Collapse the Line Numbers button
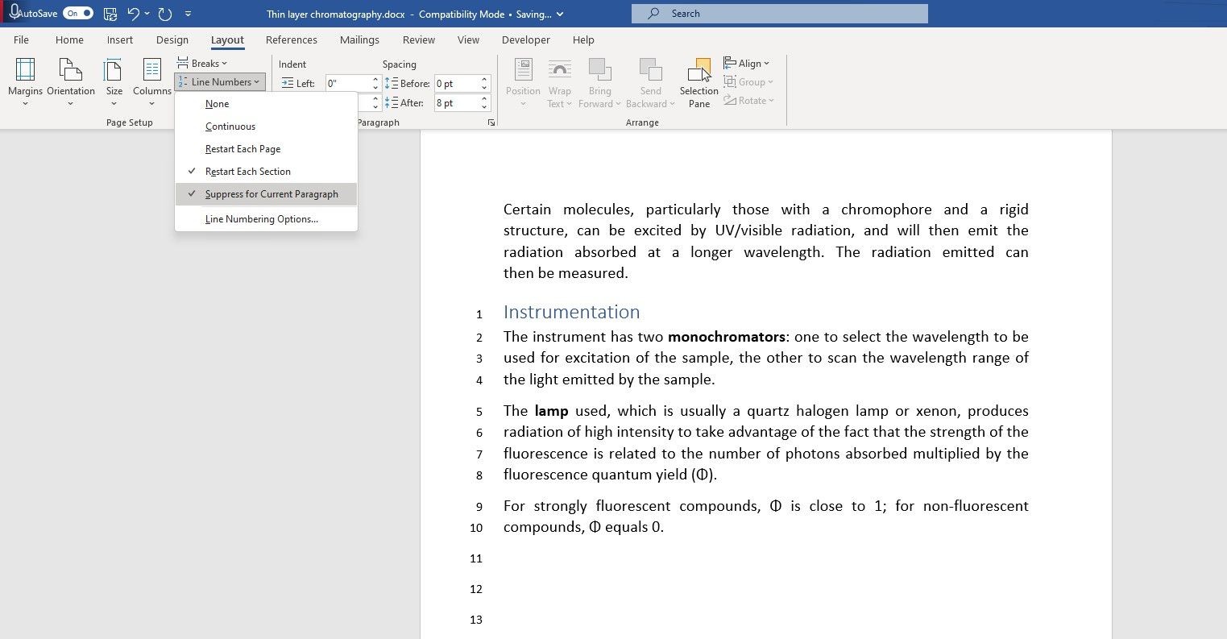The image size is (1227, 639). point(219,82)
